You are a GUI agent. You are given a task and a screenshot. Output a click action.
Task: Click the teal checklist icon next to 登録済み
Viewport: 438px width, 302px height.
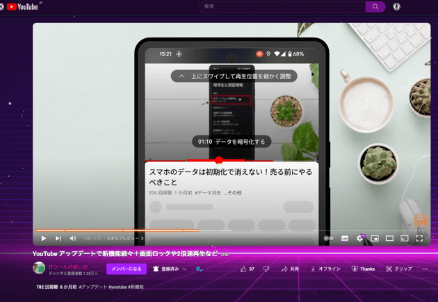tap(200, 269)
